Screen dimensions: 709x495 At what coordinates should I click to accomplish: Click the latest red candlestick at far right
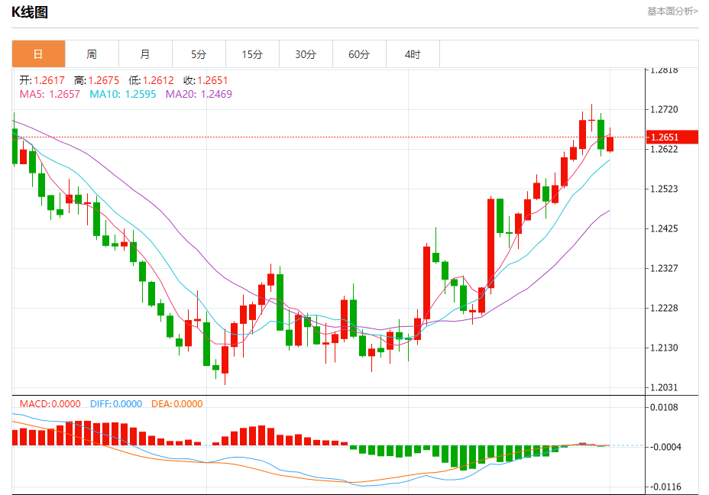[610, 144]
